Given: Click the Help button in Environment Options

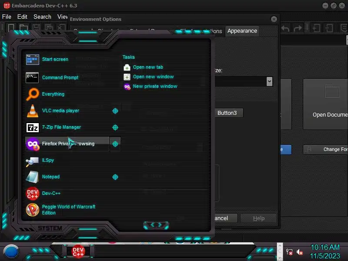Looking at the screenshot, I should (258, 218).
